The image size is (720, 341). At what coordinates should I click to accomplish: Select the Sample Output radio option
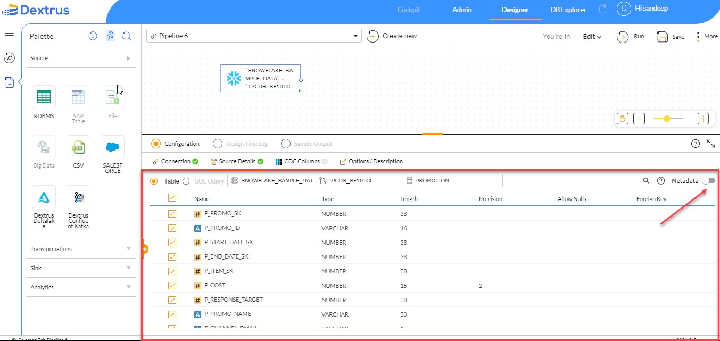tap(285, 144)
